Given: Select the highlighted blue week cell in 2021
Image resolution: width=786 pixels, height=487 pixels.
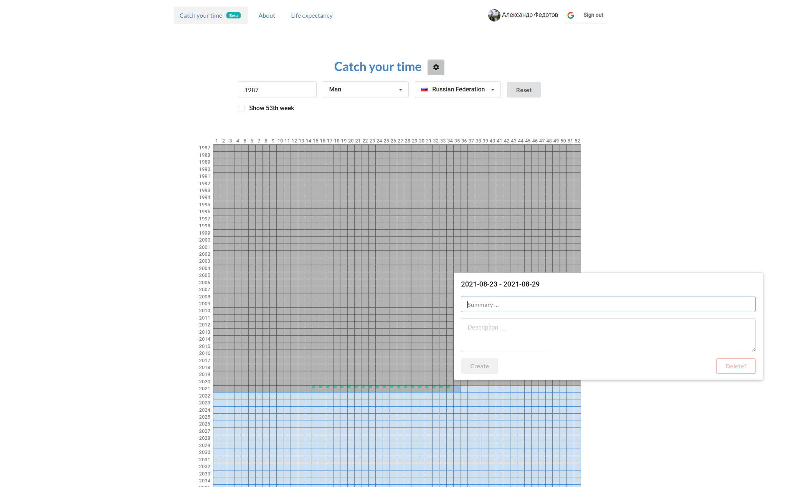Looking at the screenshot, I should click(x=457, y=389).
